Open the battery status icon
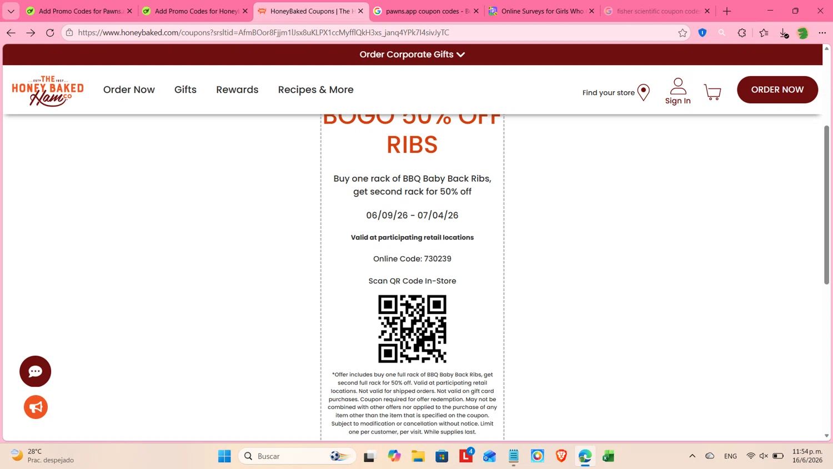The width and height of the screenshot is (833, 469). (778, 456)
